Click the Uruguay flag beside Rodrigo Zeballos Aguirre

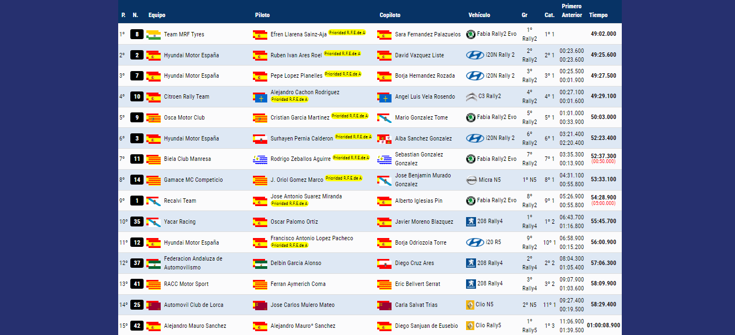pyautogui.click(x=260, y=159)
